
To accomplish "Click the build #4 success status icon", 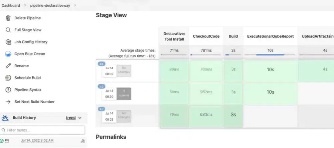I will click(x=2, y=141).
